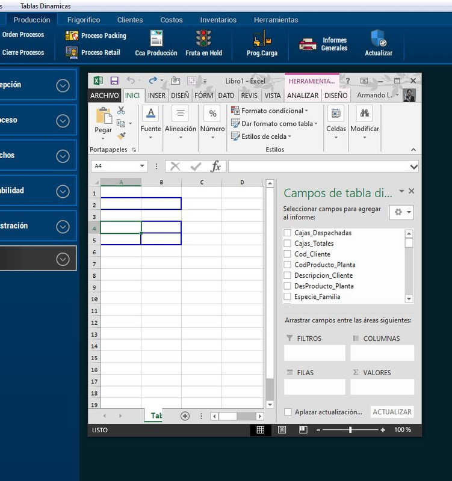The height and width of the screenshot is (481, 452).
Task: Open the Número format group
Action: pyautogui.click(x=212, y=123)
